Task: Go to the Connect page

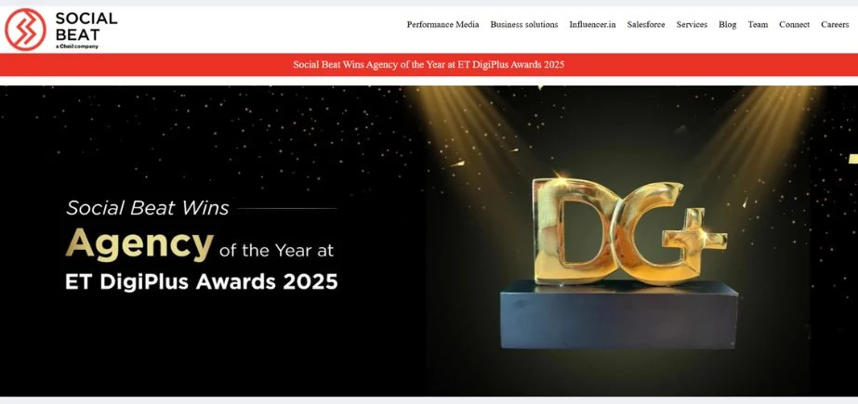Action: pos(794,24)
